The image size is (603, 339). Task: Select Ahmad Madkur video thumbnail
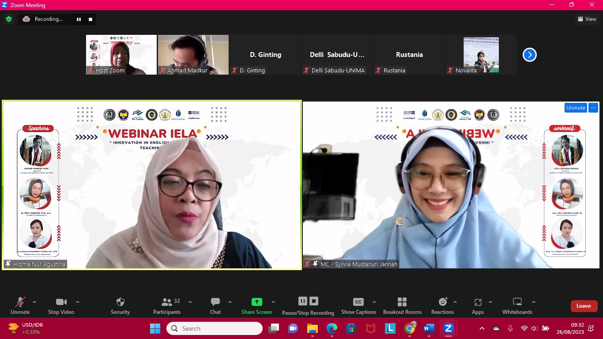tap(193, 55)
